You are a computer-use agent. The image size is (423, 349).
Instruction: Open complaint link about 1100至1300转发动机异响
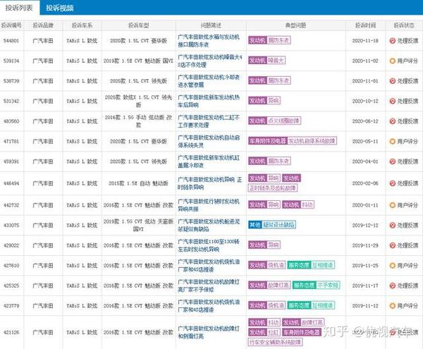(x=209, y=245)
